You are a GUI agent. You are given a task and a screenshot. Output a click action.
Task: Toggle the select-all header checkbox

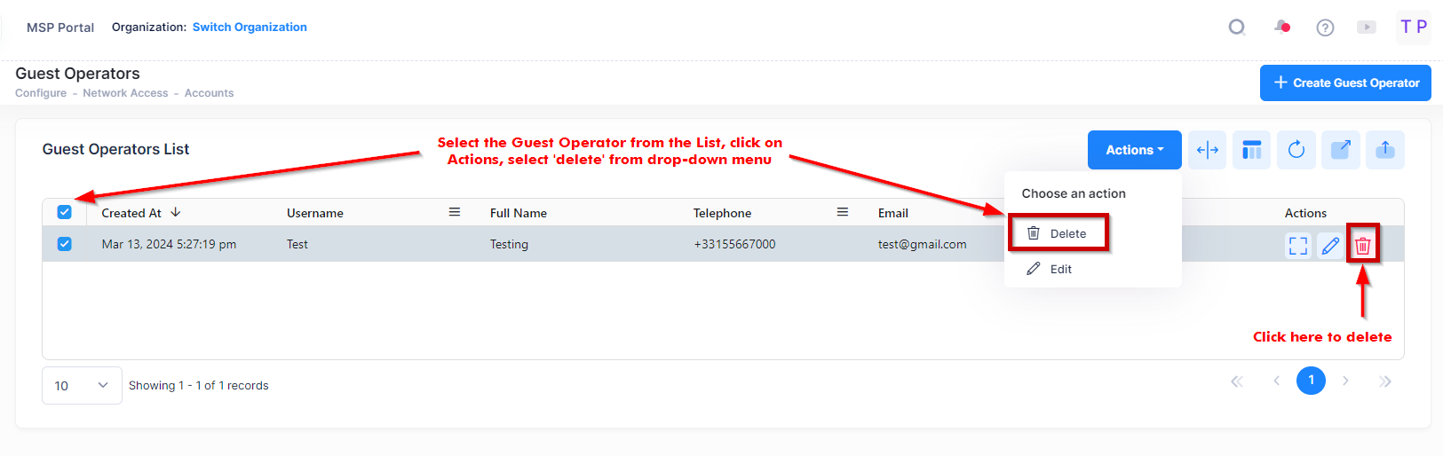[x=64, y=212]
